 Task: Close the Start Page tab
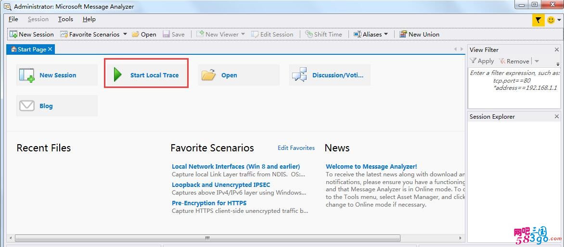pyautogui.click(x=50, y=49)
